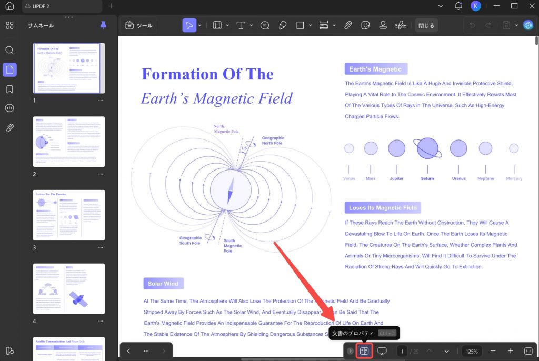
Task: Open the comment note tool
Action: pos(265,25)
